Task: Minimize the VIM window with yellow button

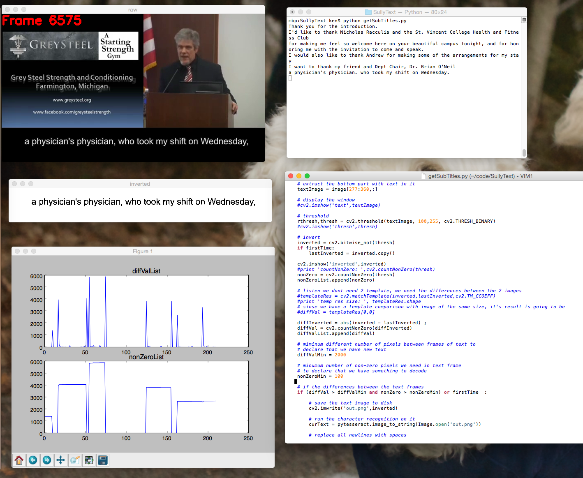Action: point(299,176)
